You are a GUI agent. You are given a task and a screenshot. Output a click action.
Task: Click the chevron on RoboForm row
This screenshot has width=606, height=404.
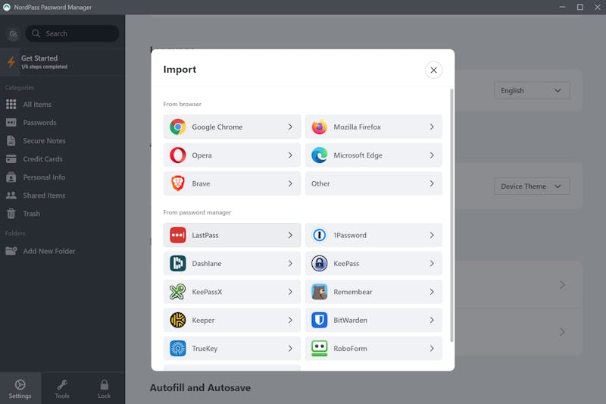[x=432, y=349]
